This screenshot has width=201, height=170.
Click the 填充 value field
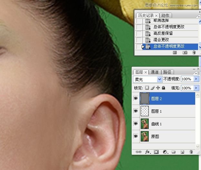[187, 88]
